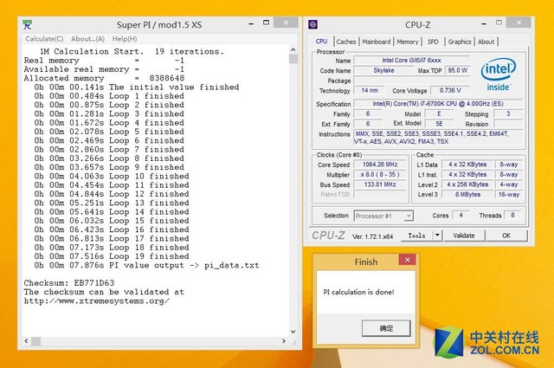Click the Intel inside logo

pyautogui.click(x=499, y=74)
